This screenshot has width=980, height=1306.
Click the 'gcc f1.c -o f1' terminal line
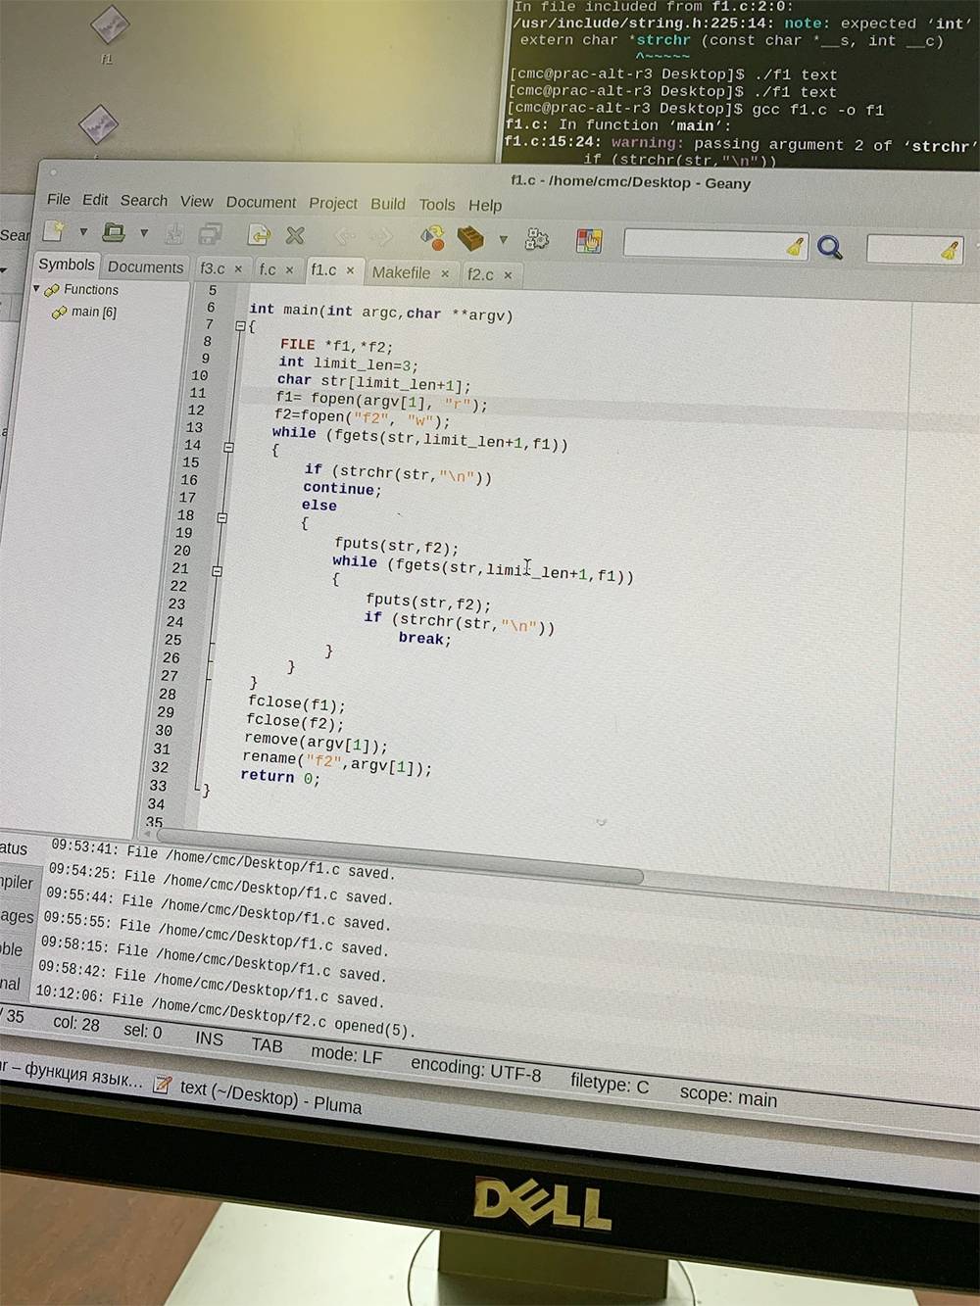pyautogui.click(x=696, y=109)
